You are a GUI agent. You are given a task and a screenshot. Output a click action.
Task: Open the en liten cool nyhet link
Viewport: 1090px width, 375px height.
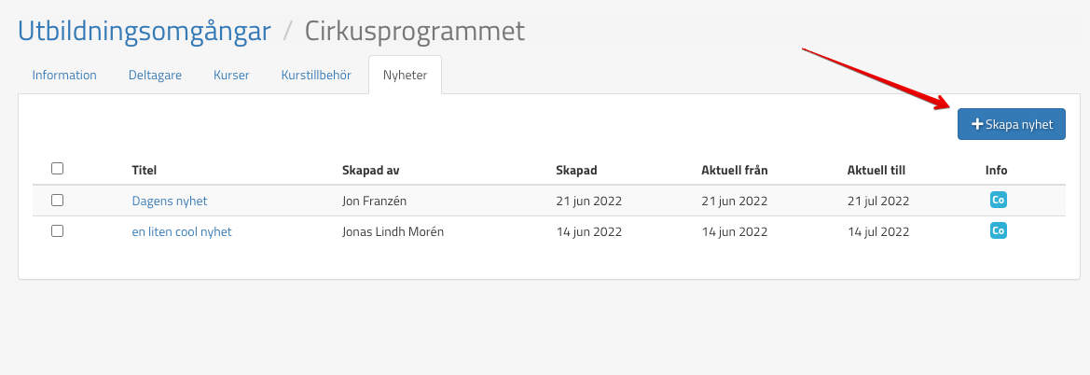pyautogui.click(x=182, y=232)
